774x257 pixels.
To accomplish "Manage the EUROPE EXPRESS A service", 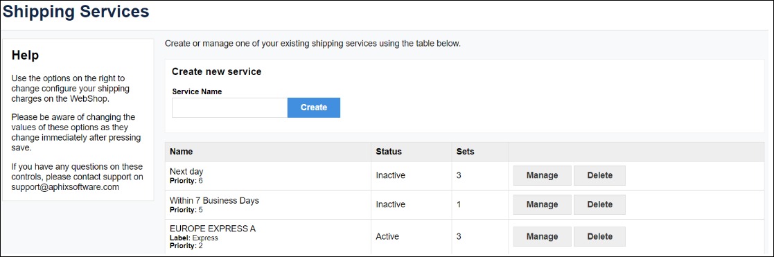I will 542,237.
